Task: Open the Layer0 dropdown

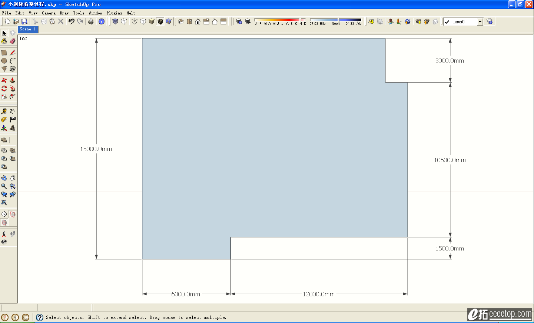Action: [480, 22]
